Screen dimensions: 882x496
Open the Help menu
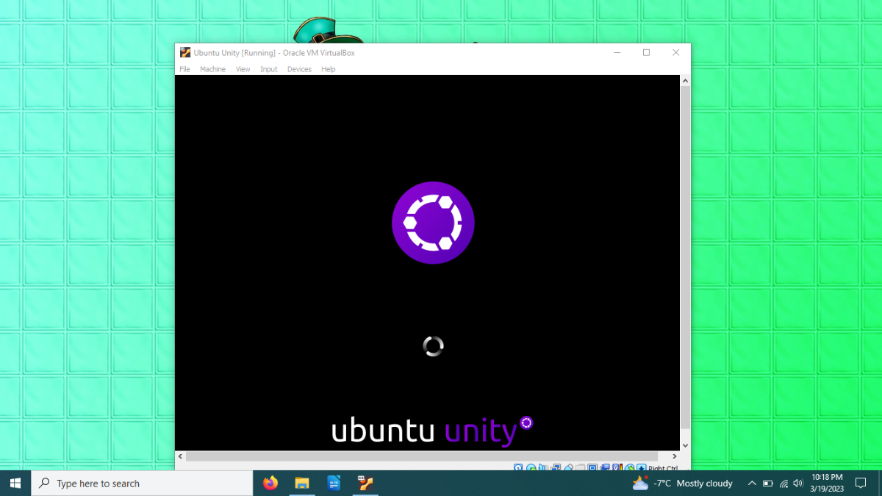point(329,69)
